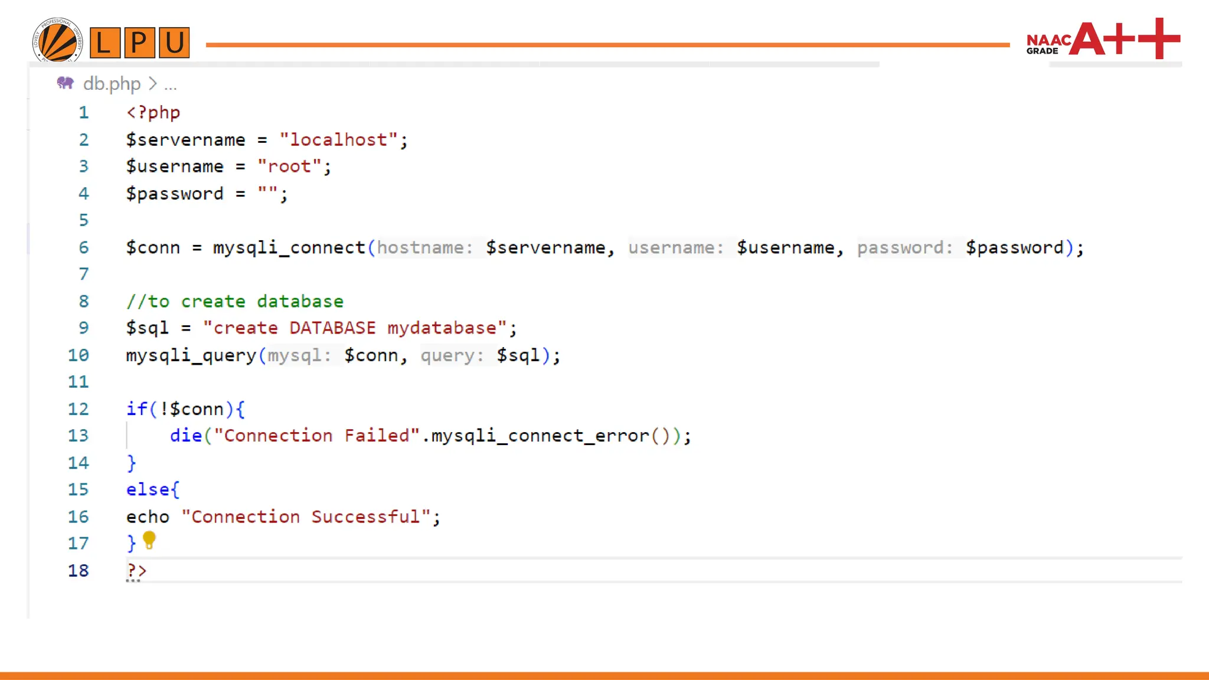
Task: Click line number 18 in the gutter
Action: click(78, 570)
